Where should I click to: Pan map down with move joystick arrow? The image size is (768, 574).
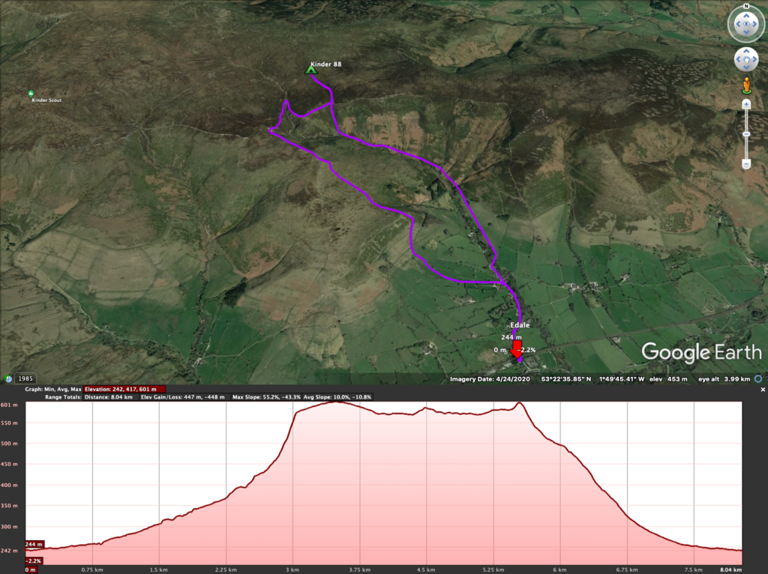click(x=746, y=67)
